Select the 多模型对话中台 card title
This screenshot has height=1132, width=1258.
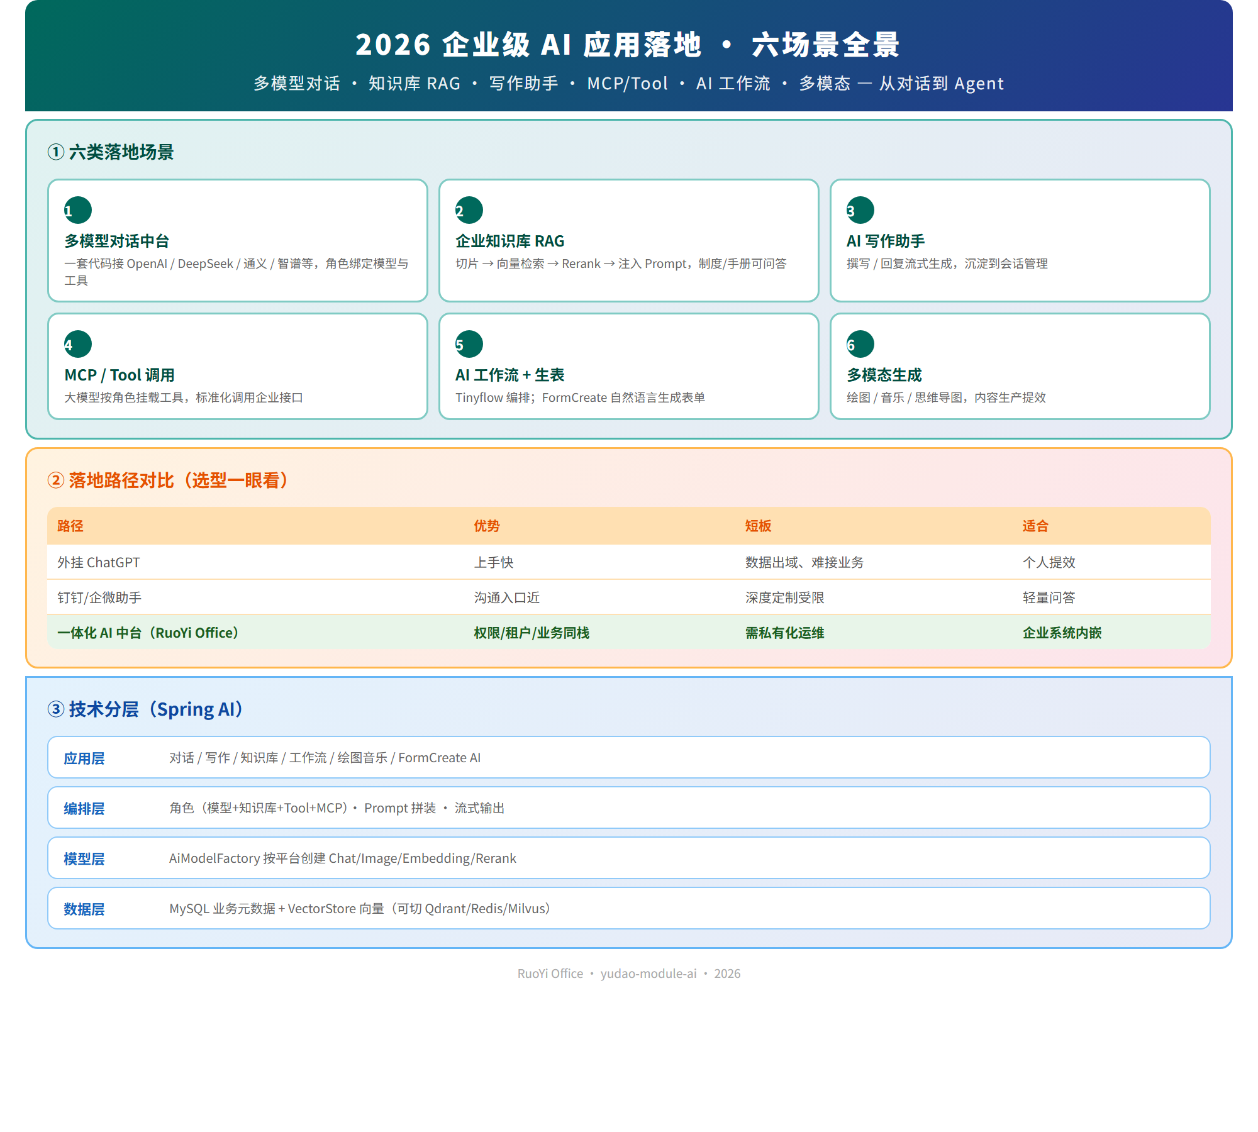pyautogui.click(x=117, y=241)
